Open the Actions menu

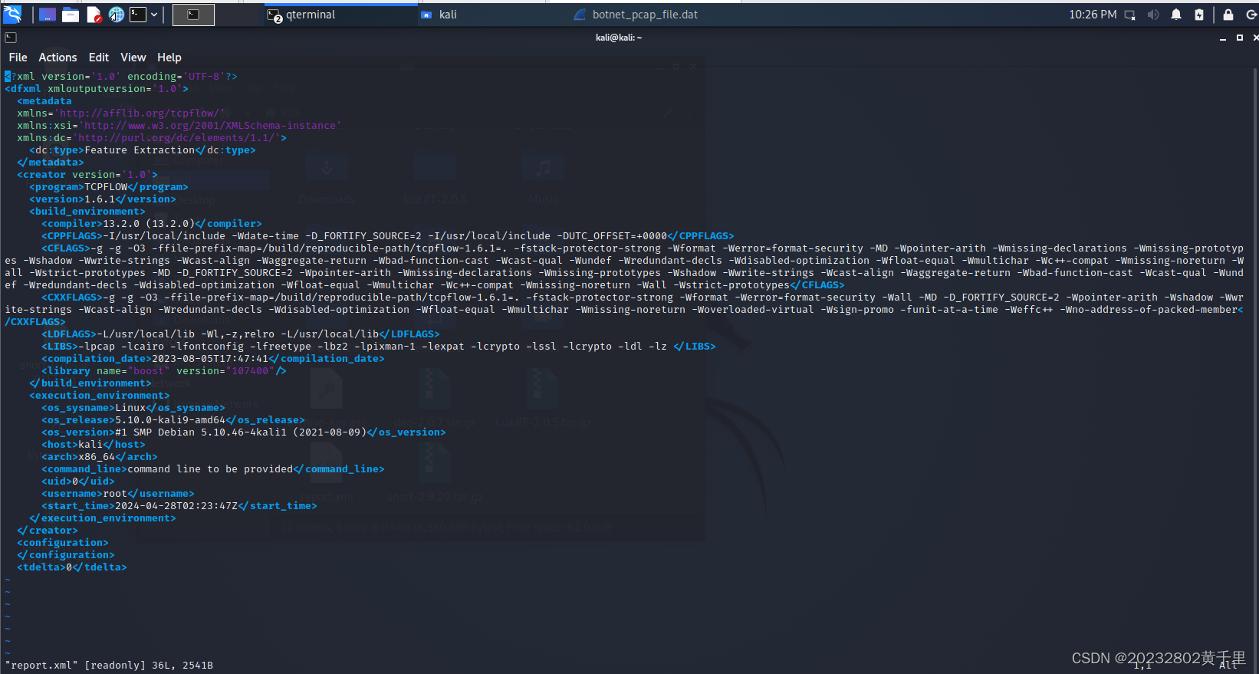tap(58, 58)
